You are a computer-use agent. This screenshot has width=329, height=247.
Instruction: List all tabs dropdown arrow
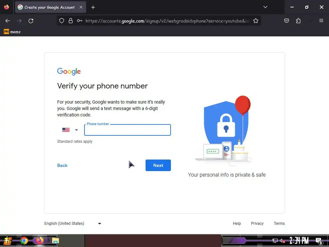tap(265, 7)
